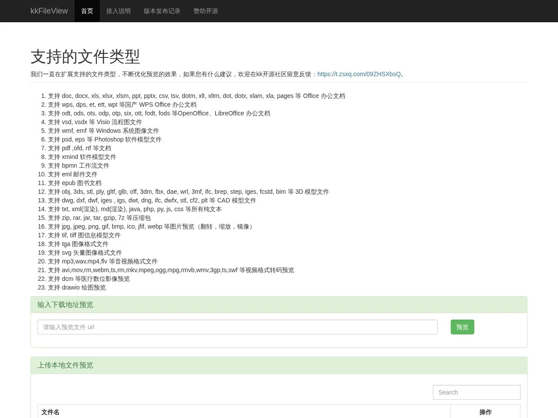Open the 首页 navigation tab
558x418 pixels.
87,11
